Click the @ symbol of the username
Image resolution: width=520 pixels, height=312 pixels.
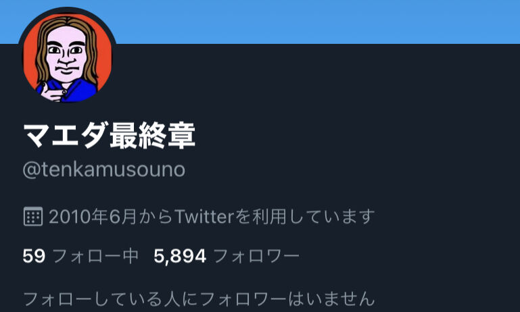pyautogui.click(x=32, y=170)
